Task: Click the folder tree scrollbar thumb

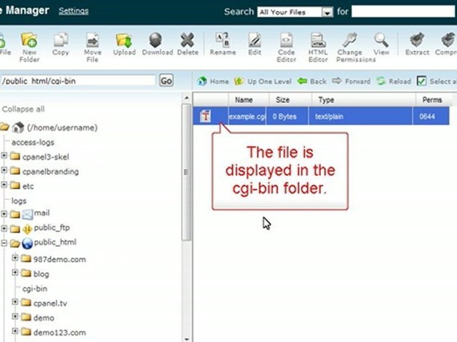Action: click(x=186, y=172)
